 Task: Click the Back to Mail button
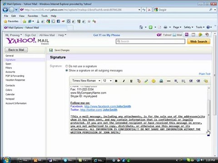16,50
